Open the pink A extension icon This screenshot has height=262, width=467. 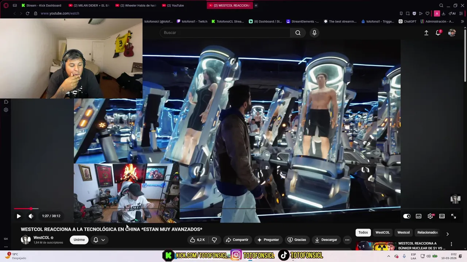tap(437, 13)
